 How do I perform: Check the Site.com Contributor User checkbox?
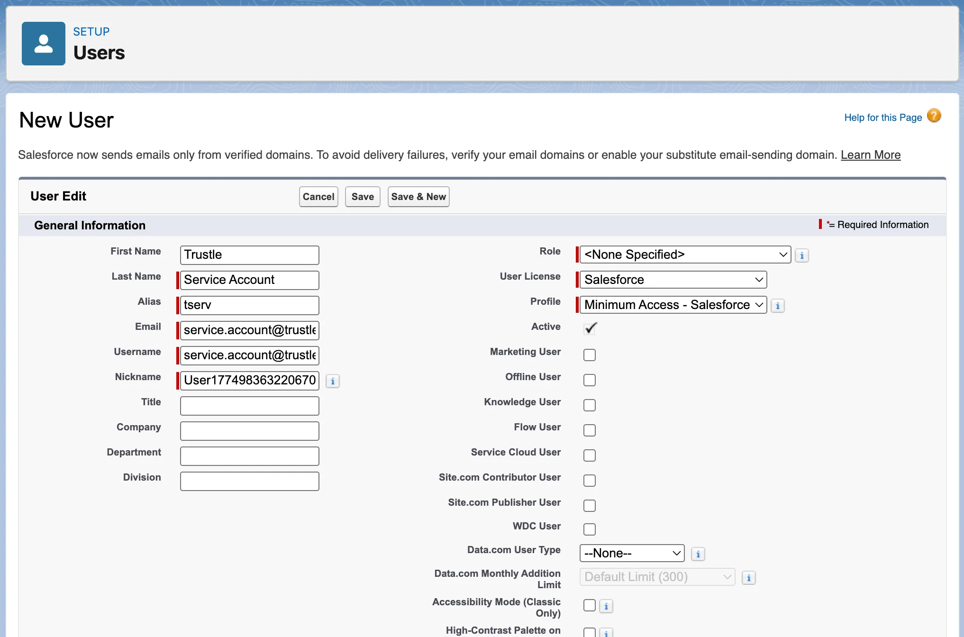[x=590, y=481]
